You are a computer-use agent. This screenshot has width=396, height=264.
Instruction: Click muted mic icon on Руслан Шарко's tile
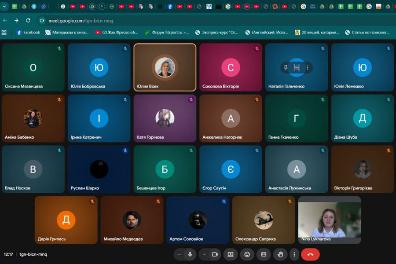125,150
